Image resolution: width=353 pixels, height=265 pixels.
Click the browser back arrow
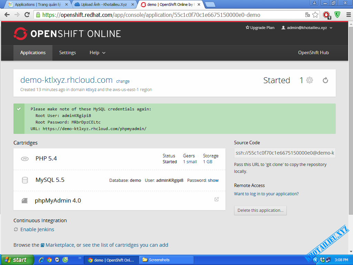pyautogui.click(x=7, y=15)
